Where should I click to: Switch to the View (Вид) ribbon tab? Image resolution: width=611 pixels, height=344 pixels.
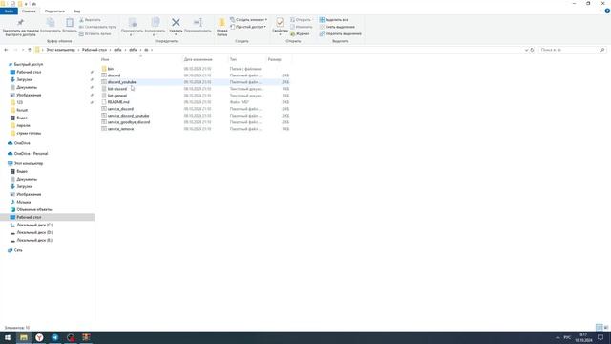[x=76, y=11]
